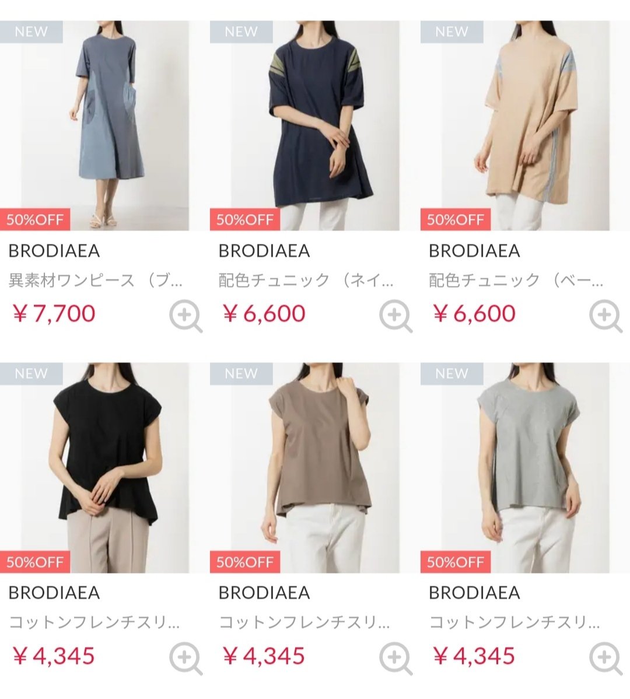Select the navy color-block tunic image
Screen dimensions: 630x699
click(304, 125)
